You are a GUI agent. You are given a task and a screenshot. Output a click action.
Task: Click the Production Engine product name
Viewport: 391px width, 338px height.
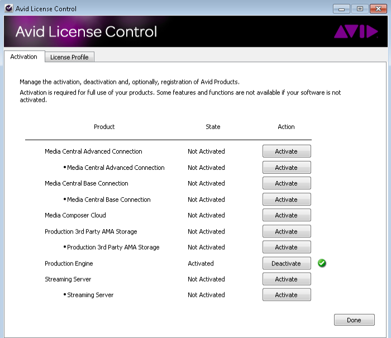69,264
